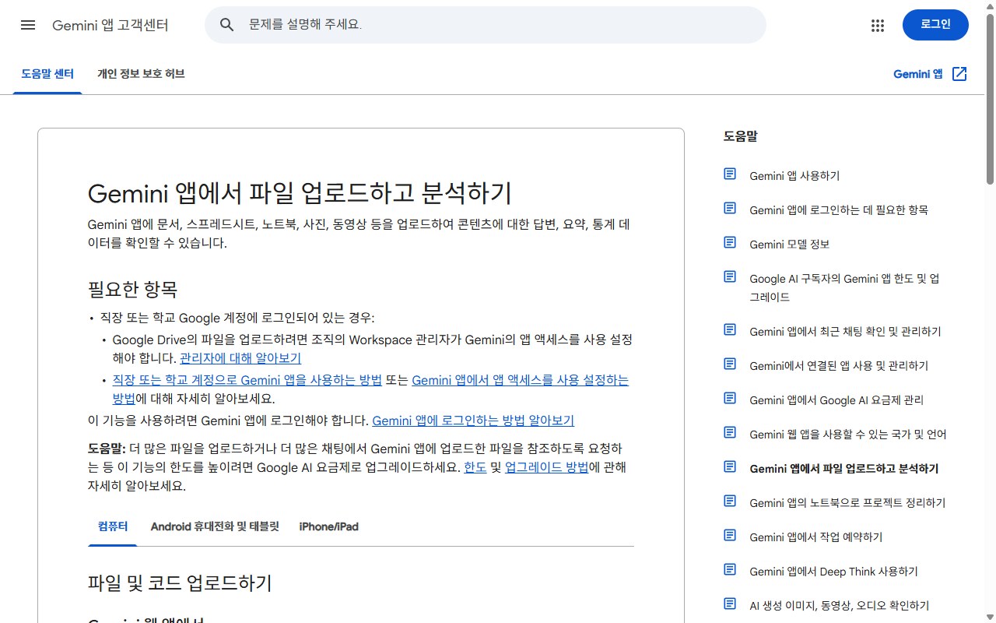Open sidebar article Gemini 앱에서 작업 예약하기
The height and width of the screenshot is (623, 996).
point(815,537)
